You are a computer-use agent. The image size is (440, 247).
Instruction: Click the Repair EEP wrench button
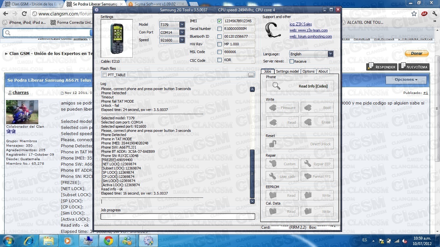(317, 164)
